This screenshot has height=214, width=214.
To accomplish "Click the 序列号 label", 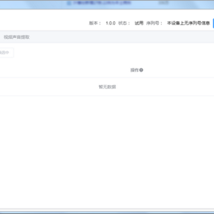I will click(x=154, y=23).
